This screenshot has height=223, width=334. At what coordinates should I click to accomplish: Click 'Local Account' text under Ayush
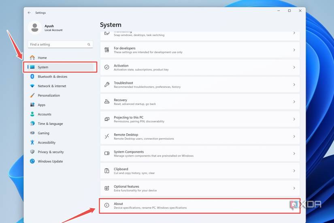point(53,30)
